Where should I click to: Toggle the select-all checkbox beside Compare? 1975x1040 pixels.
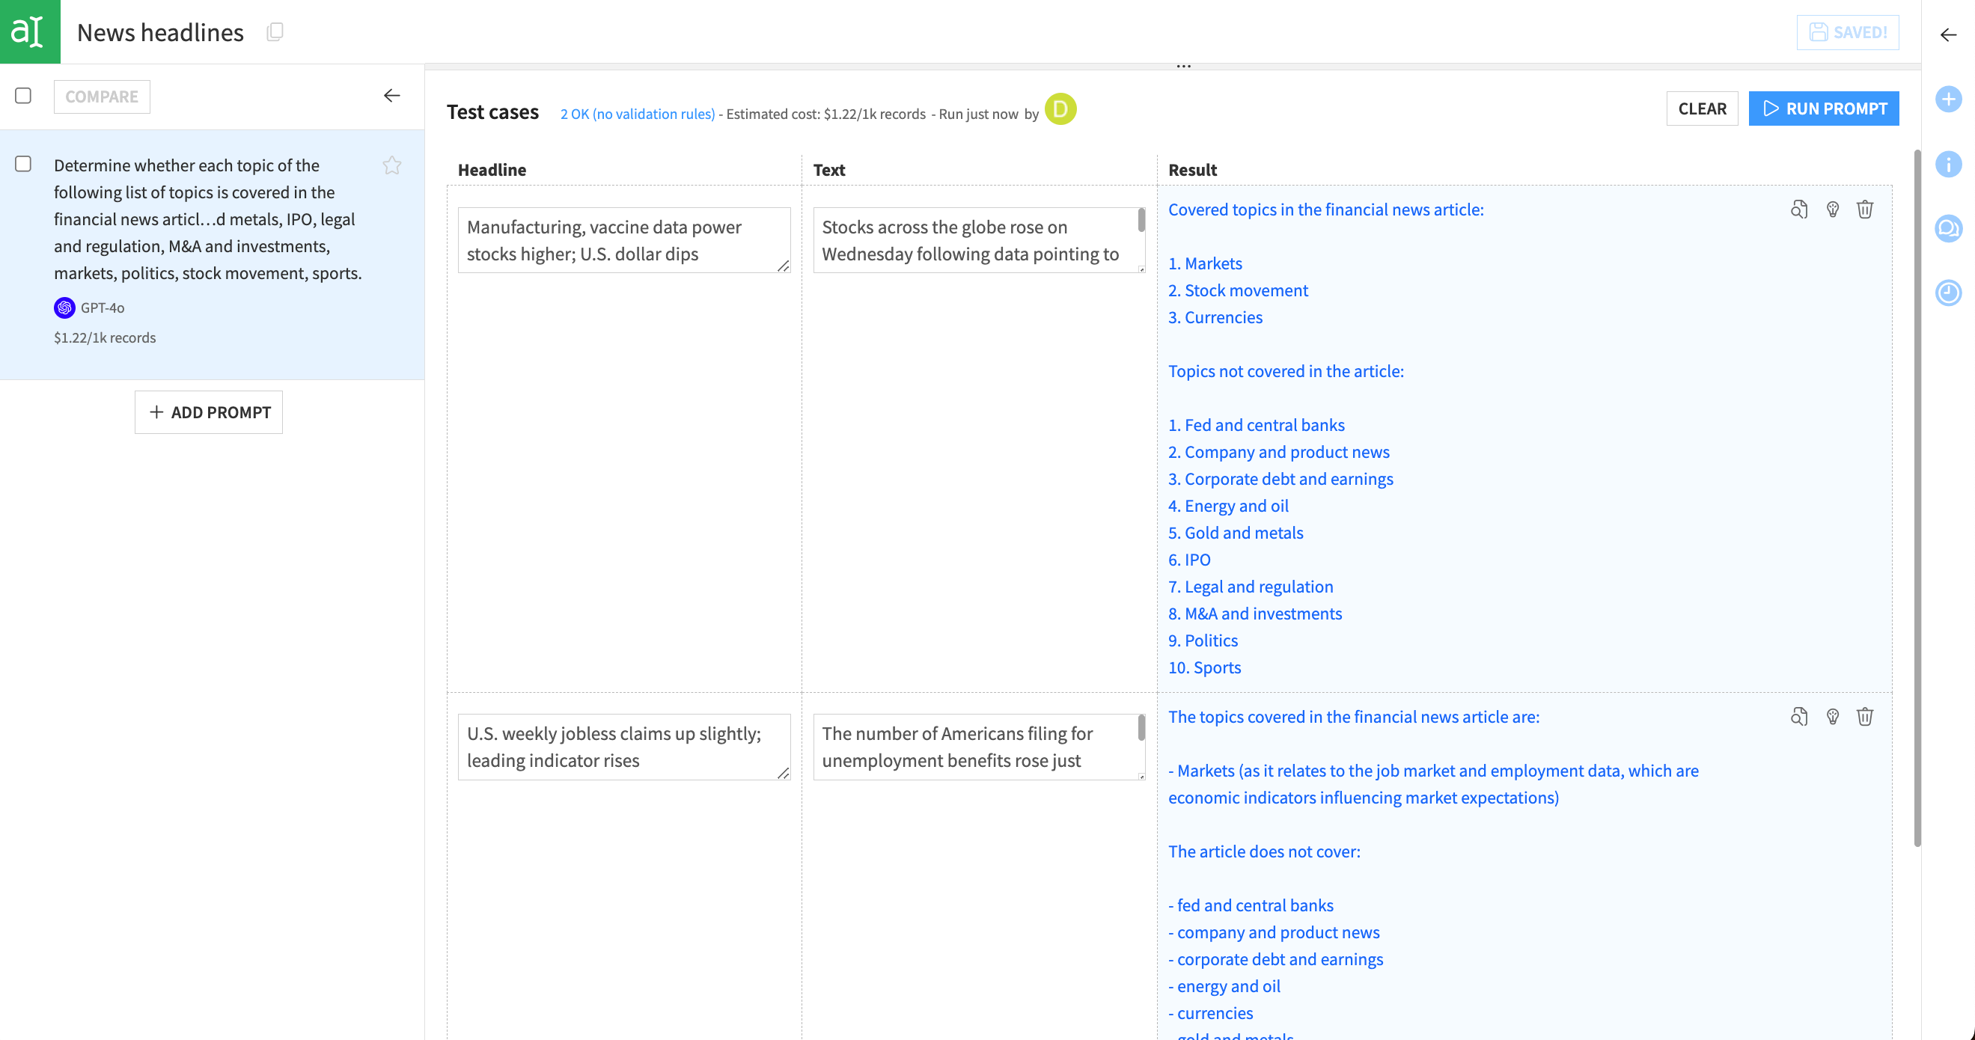click(23, 96)
